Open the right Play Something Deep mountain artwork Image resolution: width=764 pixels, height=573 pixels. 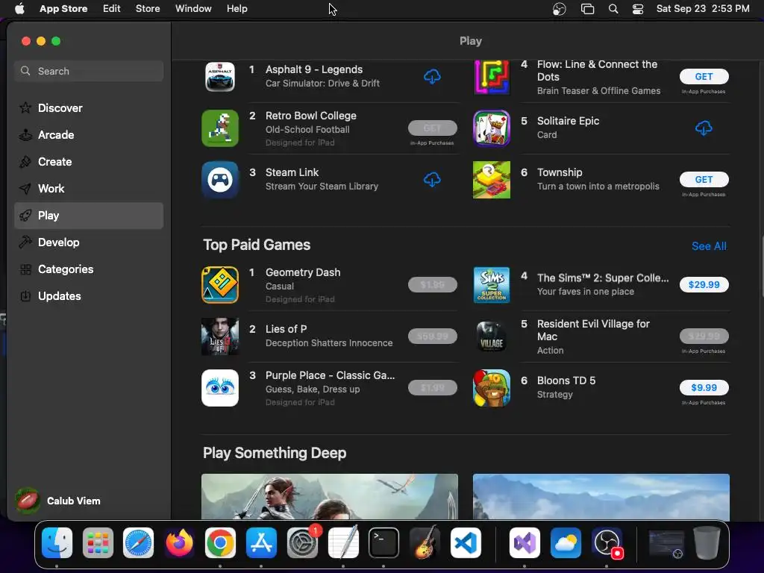click(x=601, y=496)
